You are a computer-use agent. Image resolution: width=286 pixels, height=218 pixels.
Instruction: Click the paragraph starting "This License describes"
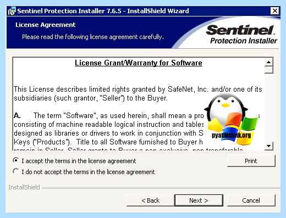point(138,93)
